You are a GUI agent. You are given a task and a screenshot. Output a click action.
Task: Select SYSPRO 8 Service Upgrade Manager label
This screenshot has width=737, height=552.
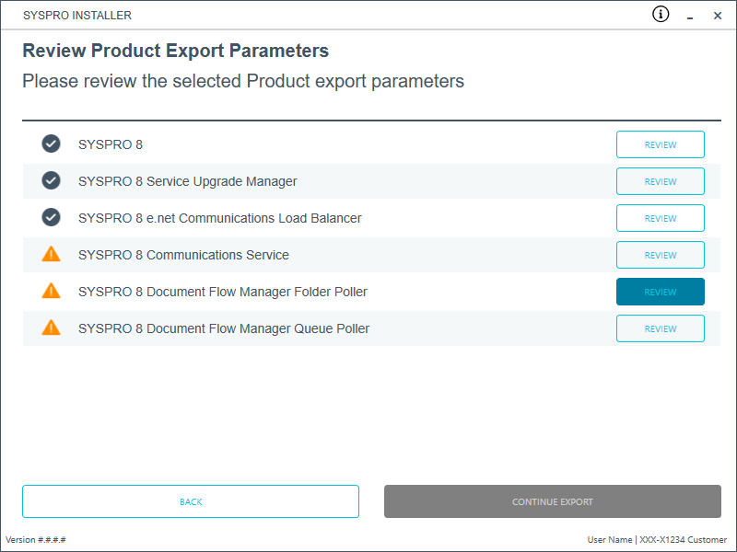point(187,181)
